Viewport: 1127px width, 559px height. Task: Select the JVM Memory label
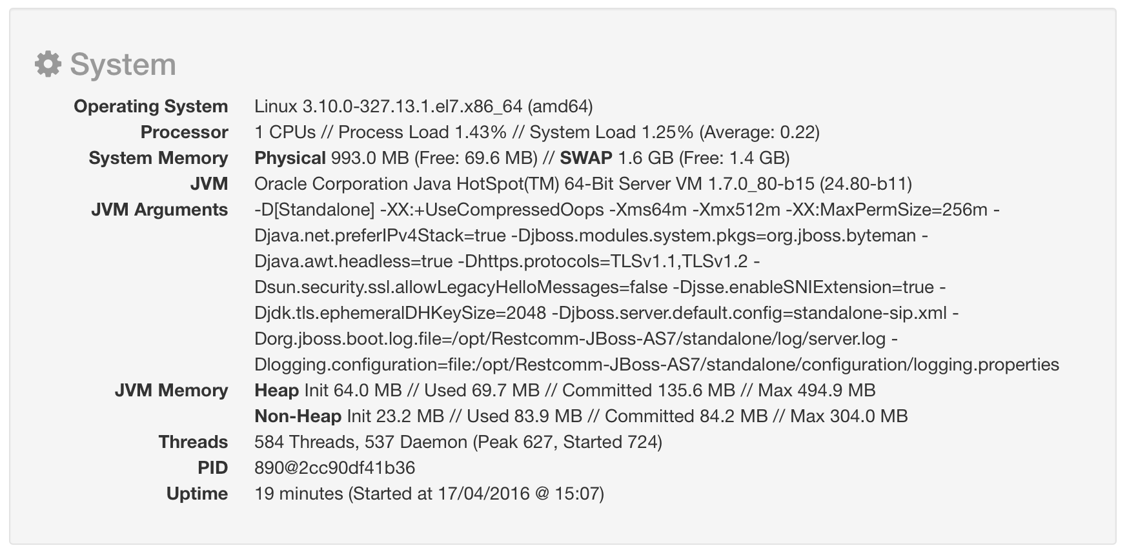pos(171,391)
